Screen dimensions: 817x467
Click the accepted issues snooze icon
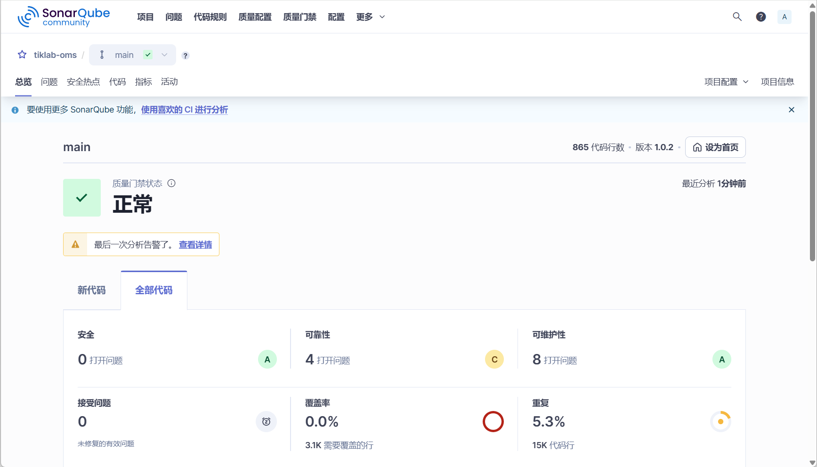[x=266, y=421]
